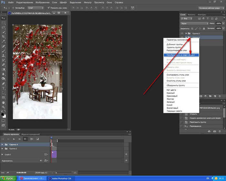226x181 pixels.
Task: Switch to the Каналы tab
Action: [191, 15]
